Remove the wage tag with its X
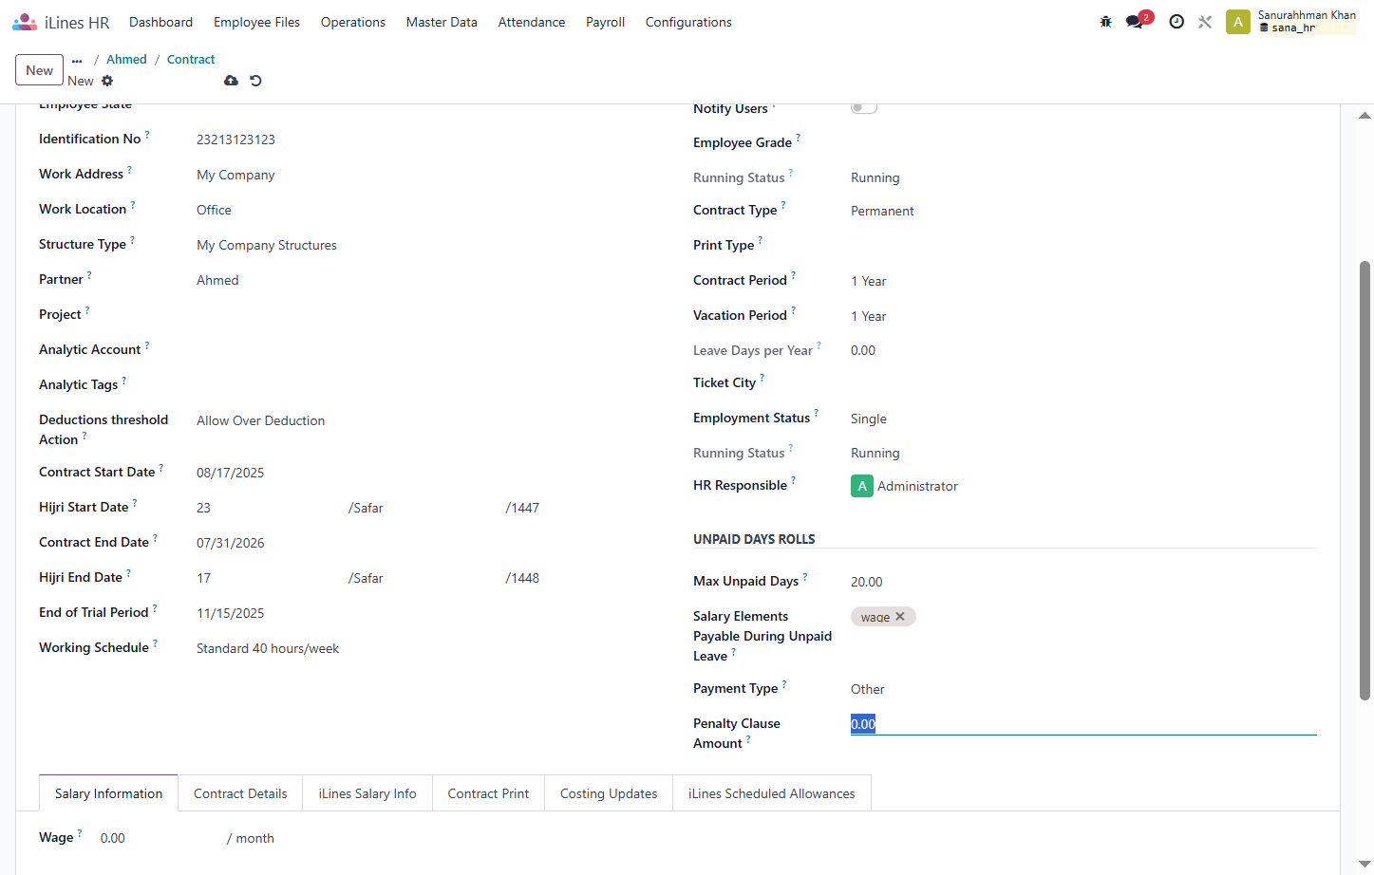This screenshot has height=875, width=1374. click(x=900, y=617)
